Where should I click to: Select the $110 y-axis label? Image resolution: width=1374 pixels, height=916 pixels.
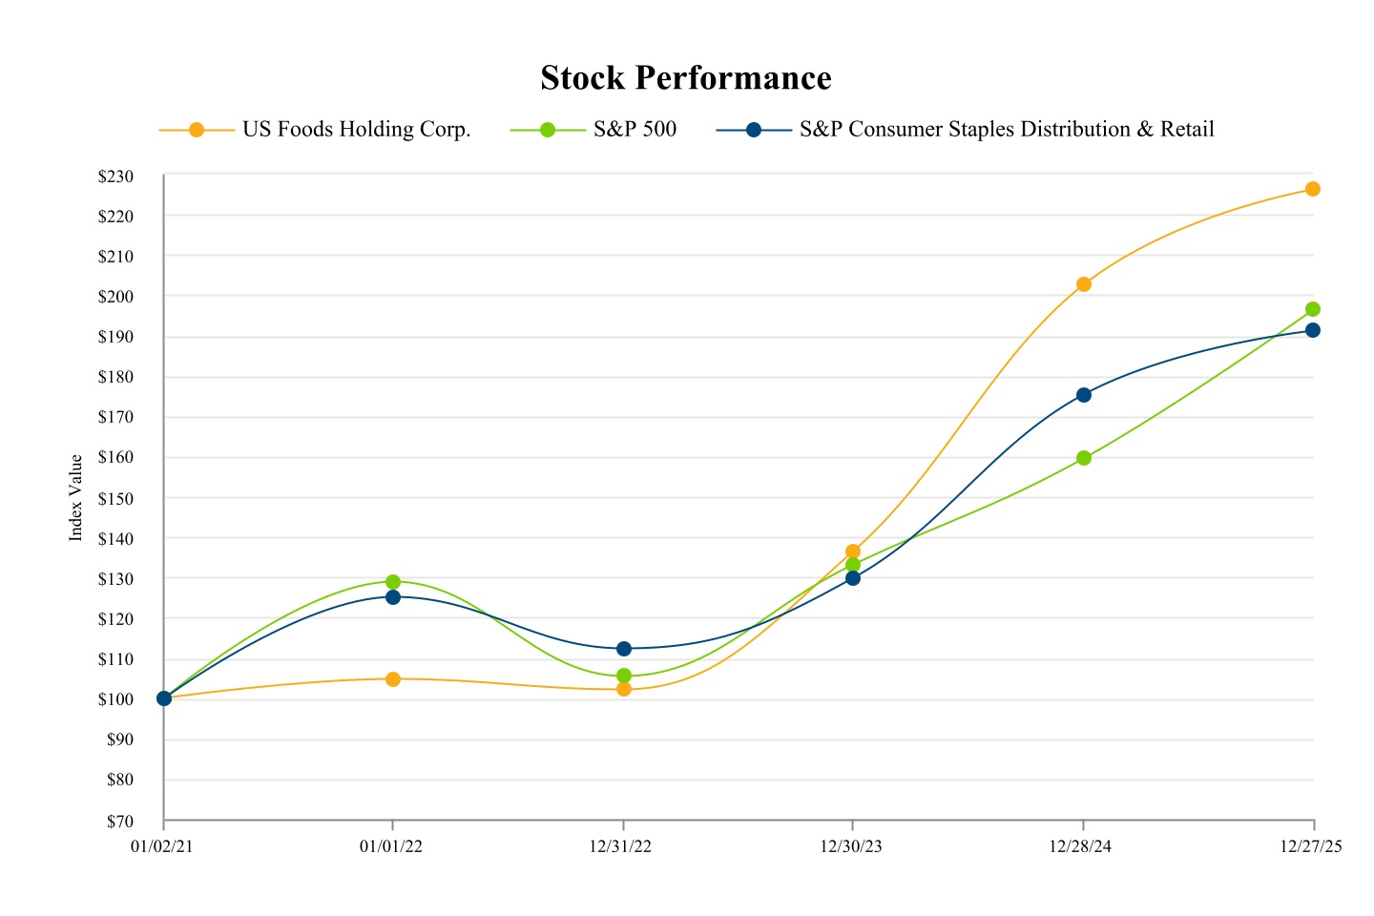(x=114, y=659)
